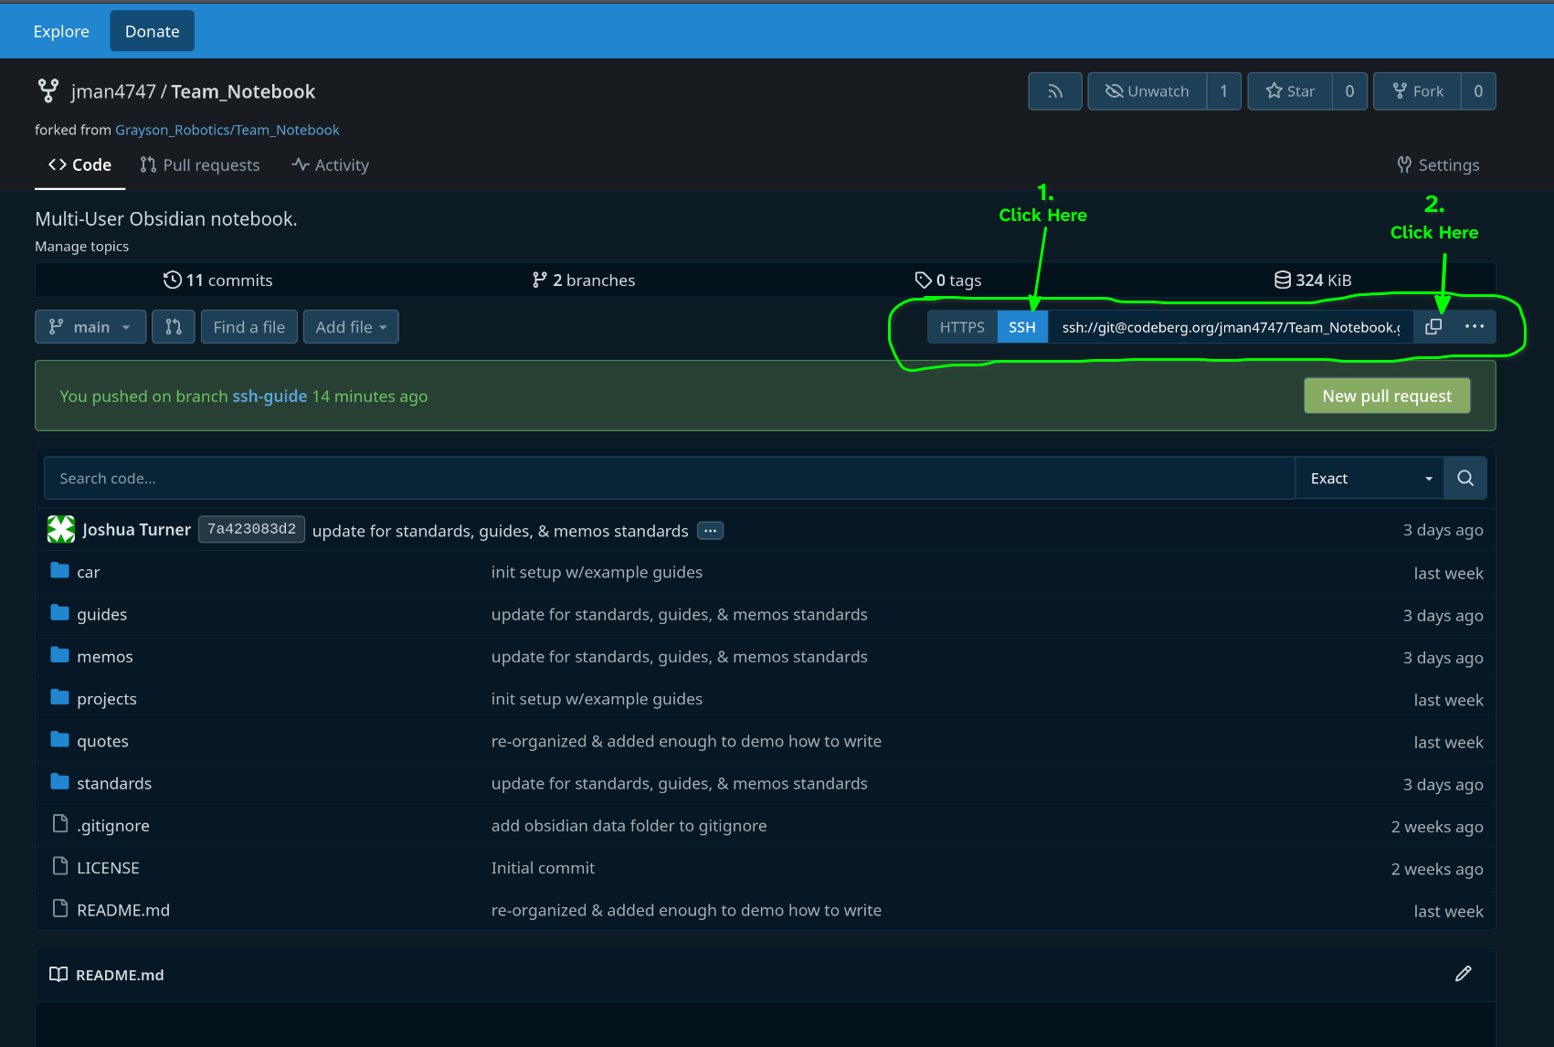Click the projects folder icon
1554x1047 pixels.
(60, 698)
